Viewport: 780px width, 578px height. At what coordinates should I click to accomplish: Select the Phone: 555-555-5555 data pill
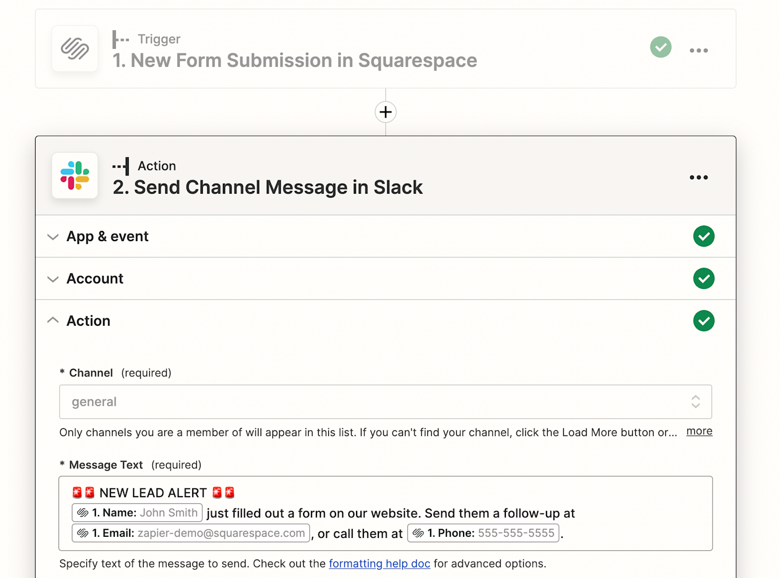(x=483, y=533)
